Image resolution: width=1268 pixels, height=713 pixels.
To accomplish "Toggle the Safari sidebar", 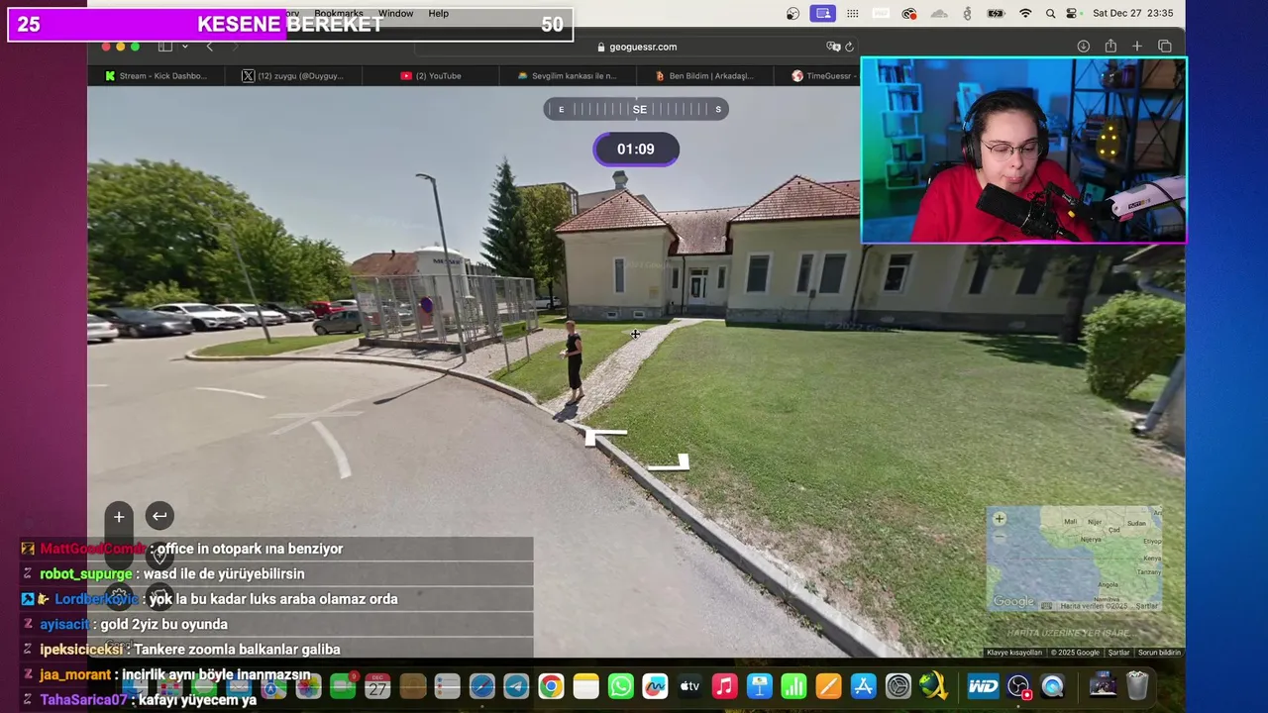I will [x=164, y=47].
